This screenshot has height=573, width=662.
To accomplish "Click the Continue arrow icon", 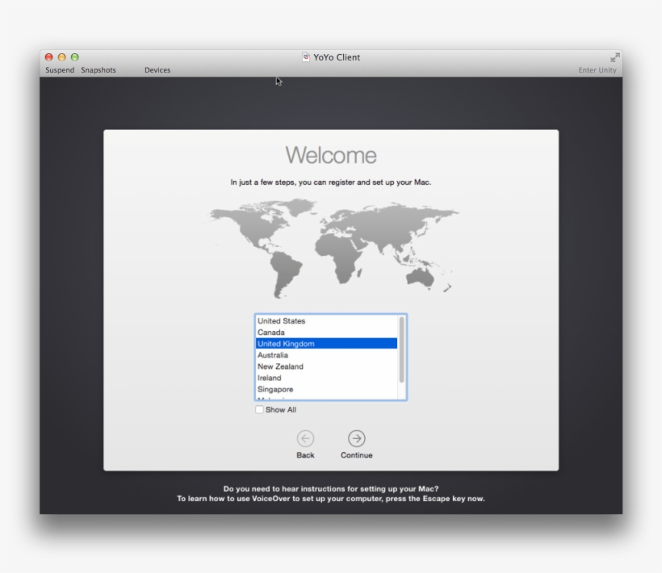I will (356, 438).
